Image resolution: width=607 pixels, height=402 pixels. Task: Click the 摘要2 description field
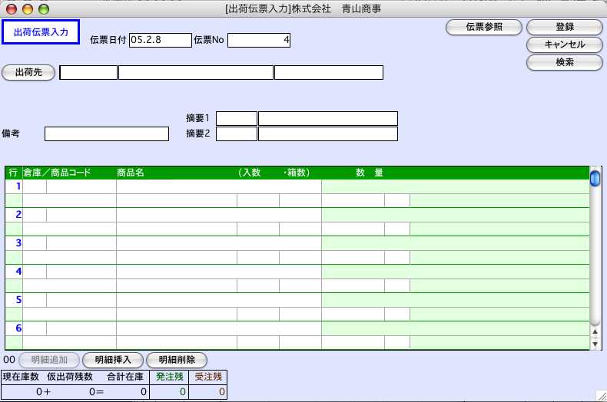[327, 134]
